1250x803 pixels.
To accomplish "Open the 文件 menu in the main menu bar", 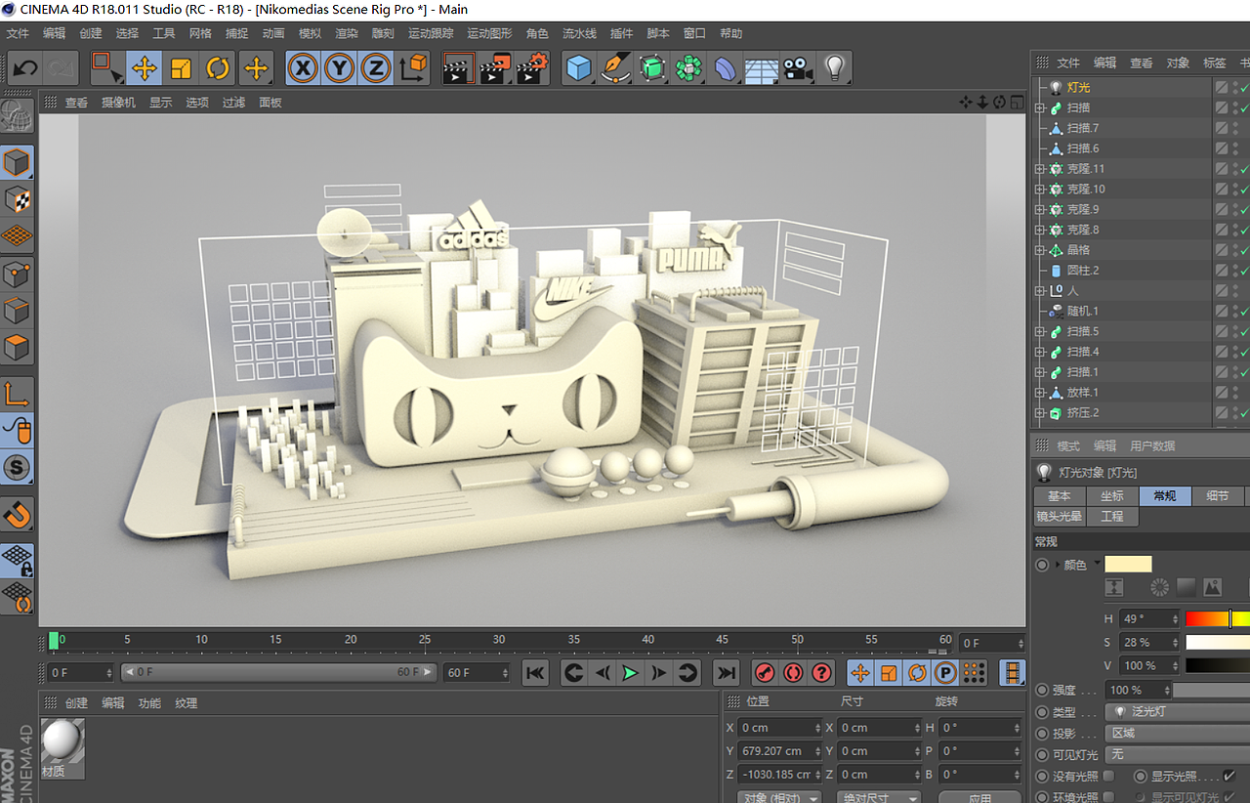I will 18,33.
